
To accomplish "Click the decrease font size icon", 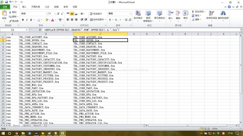I will pos(62,14).
